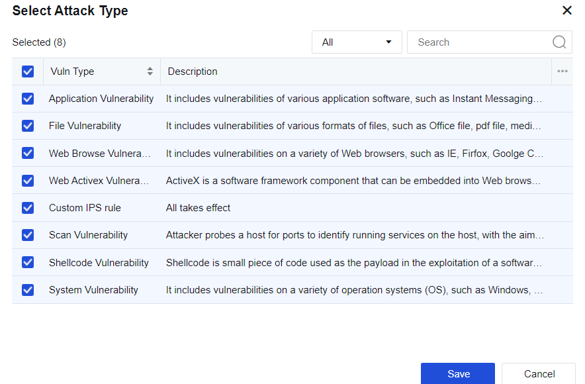Click the Cancel button
The height and width of the screenshot is (384, 585).
(539, 373)
